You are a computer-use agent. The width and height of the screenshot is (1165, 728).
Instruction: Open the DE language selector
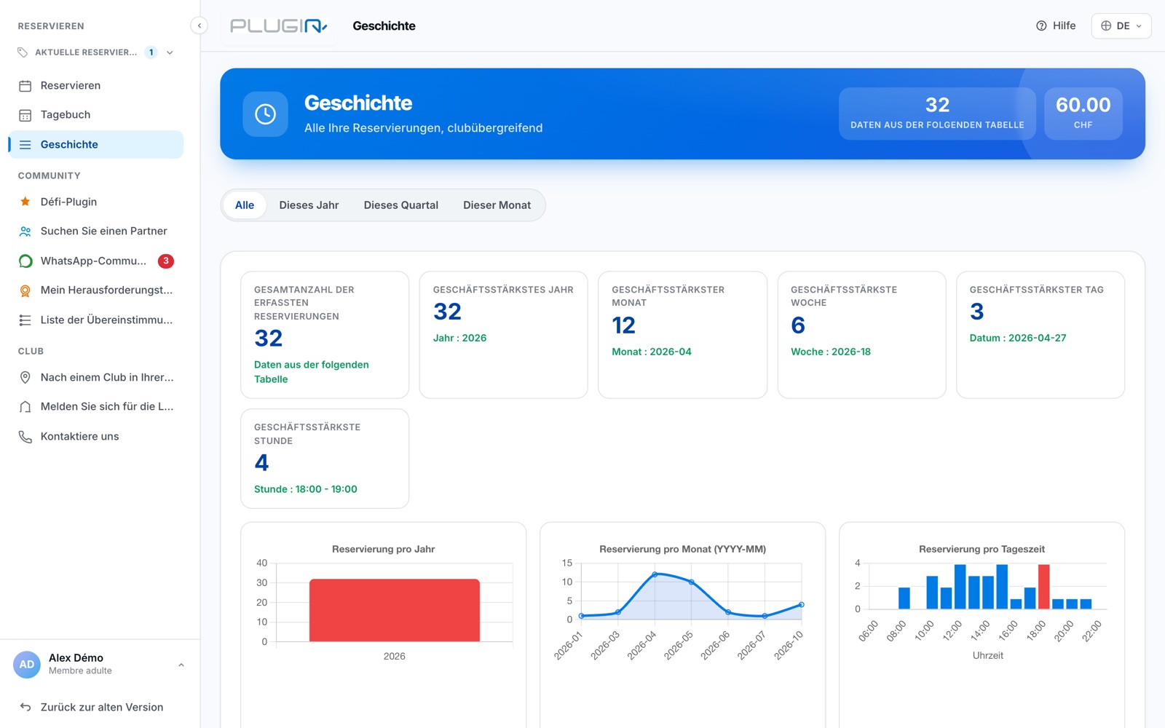click(1121, 25)
